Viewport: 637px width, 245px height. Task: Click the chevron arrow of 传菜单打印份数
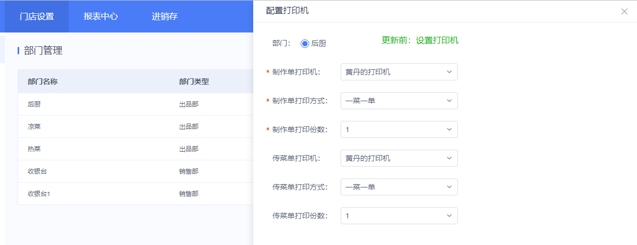[x=449, y=216]
